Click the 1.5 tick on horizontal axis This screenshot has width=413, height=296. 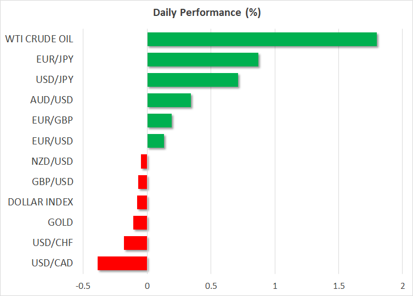(x=338, y=286)
